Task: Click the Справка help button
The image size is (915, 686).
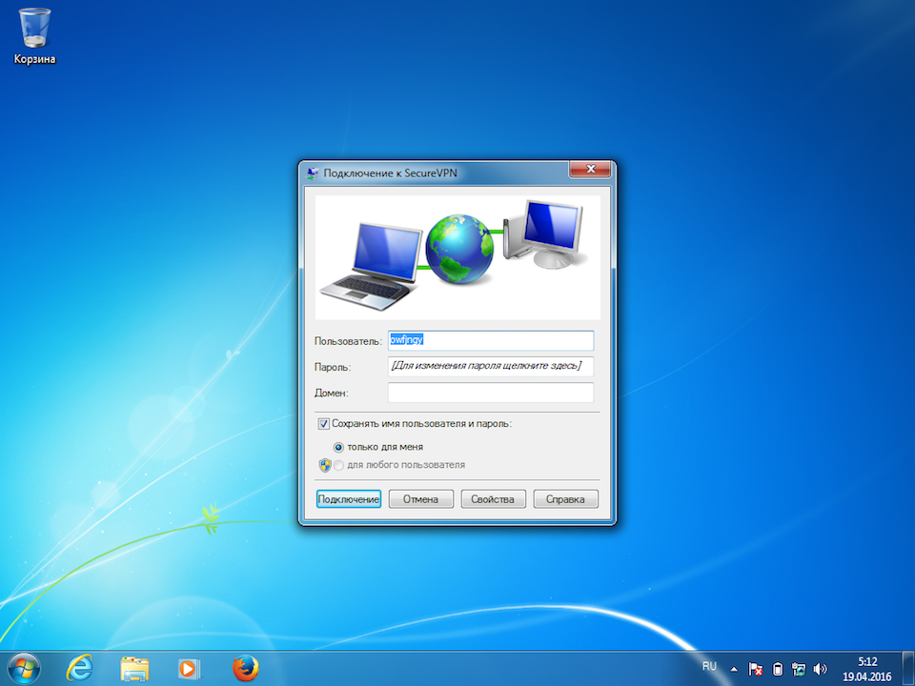Action: pos(565,499)
